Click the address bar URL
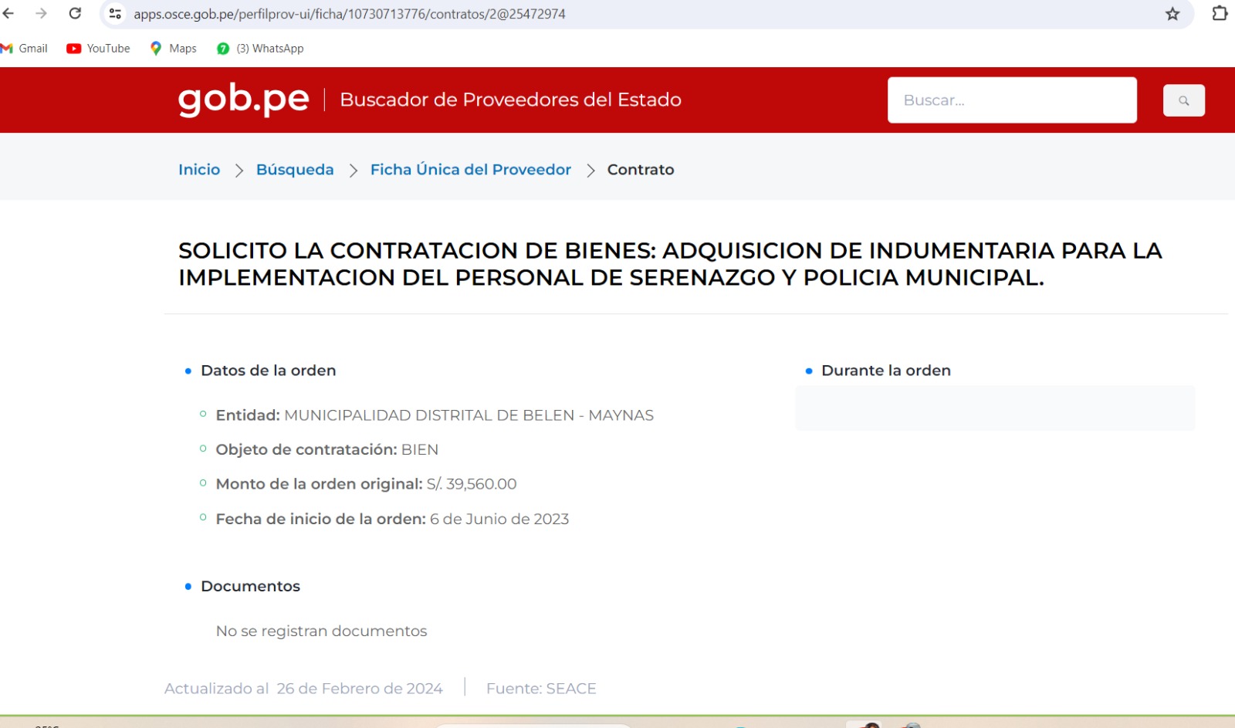This screenshot has width=1235, height=728. pyautogui.click(x=349, y=14)
